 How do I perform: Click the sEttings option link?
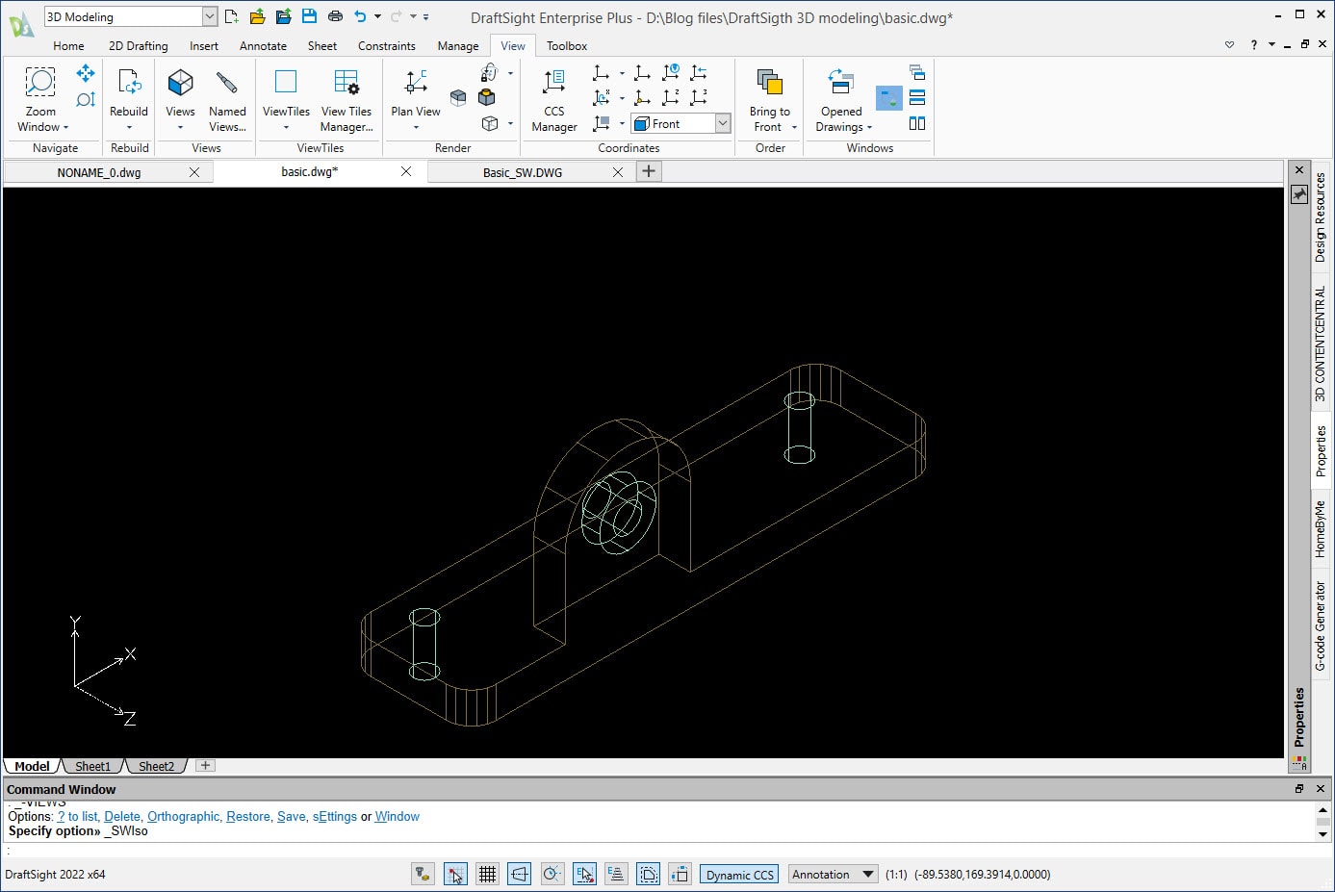(x=335, y=816)
